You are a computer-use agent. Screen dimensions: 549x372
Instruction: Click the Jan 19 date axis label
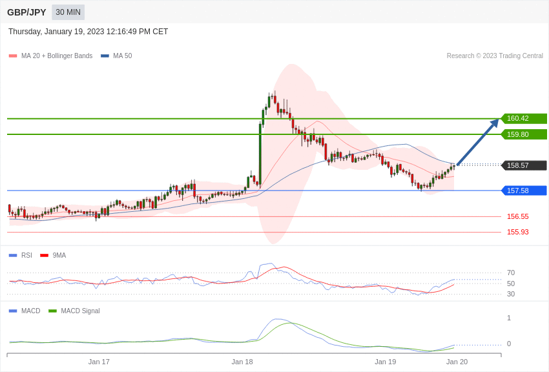385,362
